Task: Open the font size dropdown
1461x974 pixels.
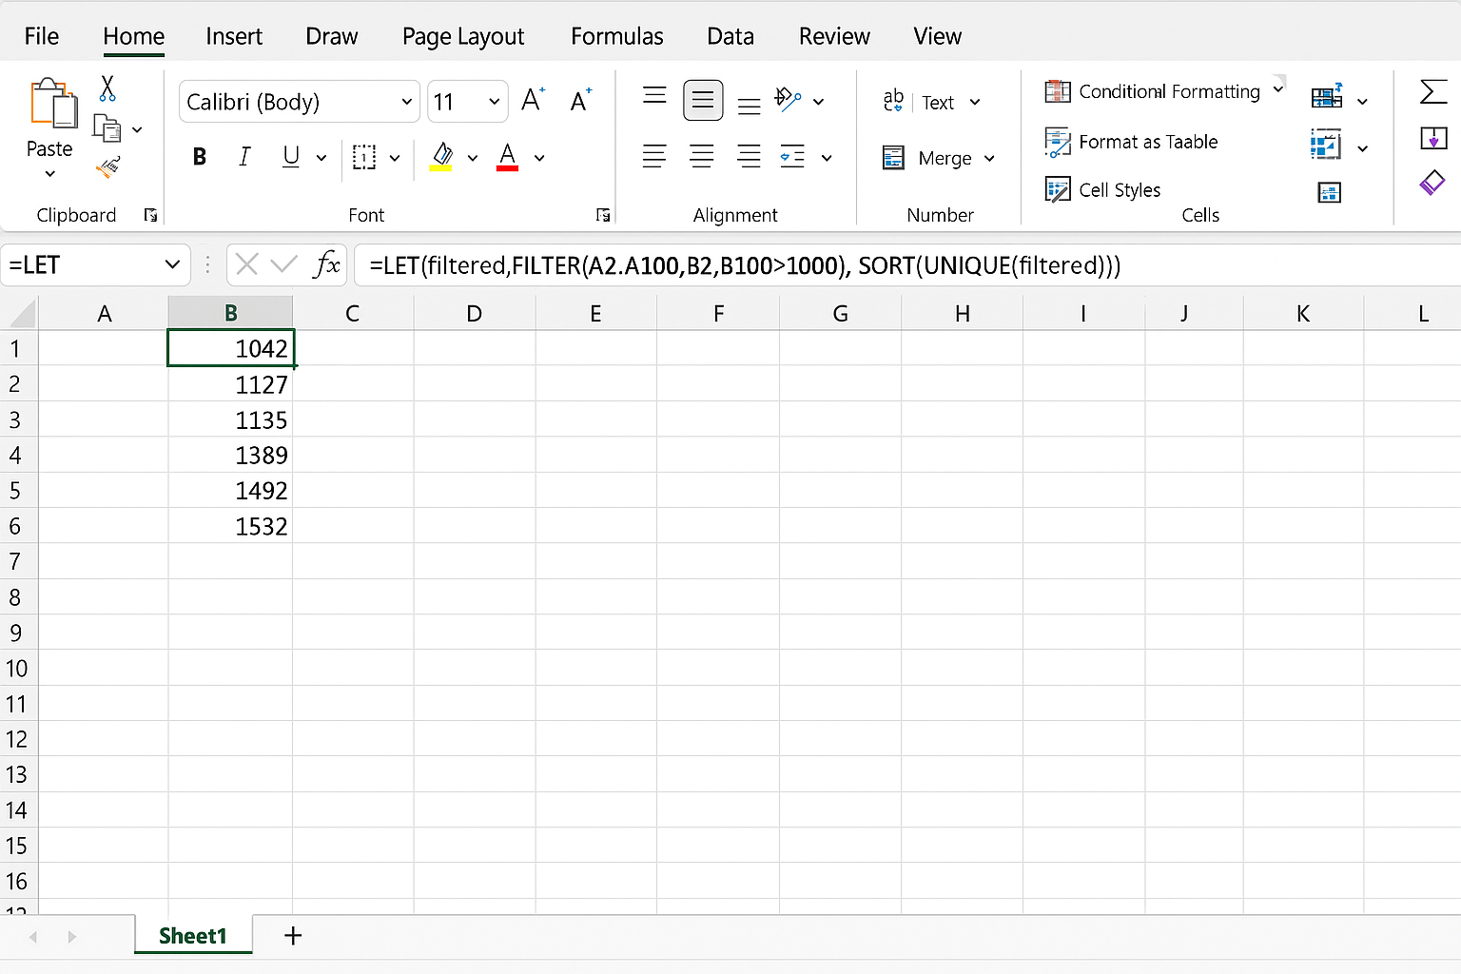Action: (x=494, y=102)
